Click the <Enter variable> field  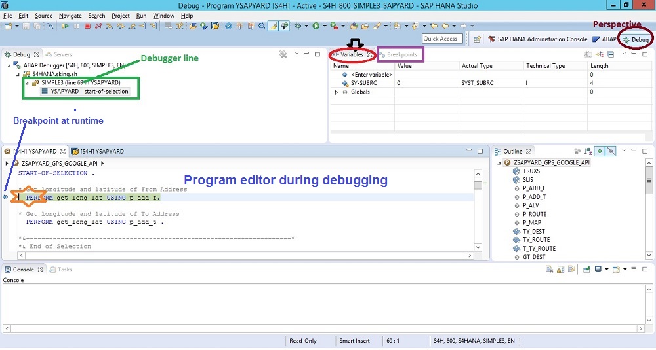371,75
